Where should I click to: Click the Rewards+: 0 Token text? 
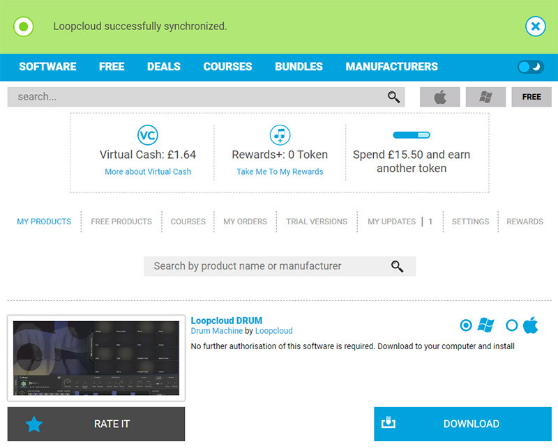click(280, 155)
